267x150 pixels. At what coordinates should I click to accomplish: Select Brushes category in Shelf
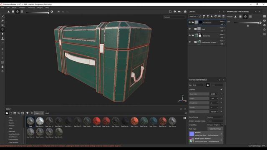pos(11,123)
